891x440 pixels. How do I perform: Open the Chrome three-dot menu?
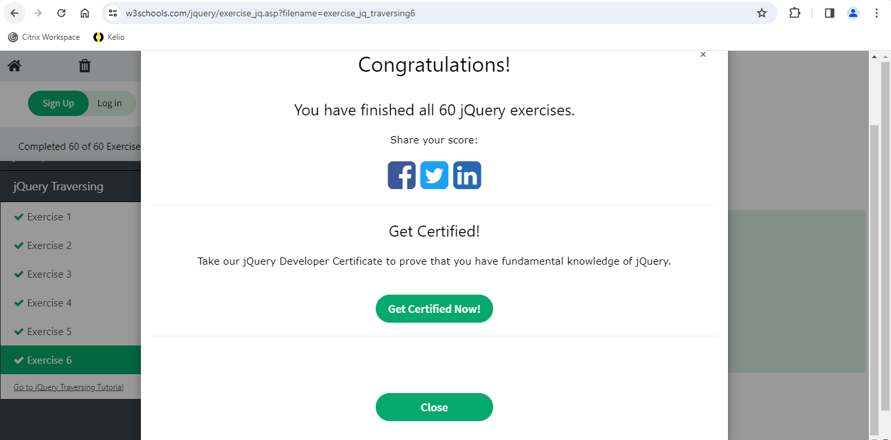[877, 13]
